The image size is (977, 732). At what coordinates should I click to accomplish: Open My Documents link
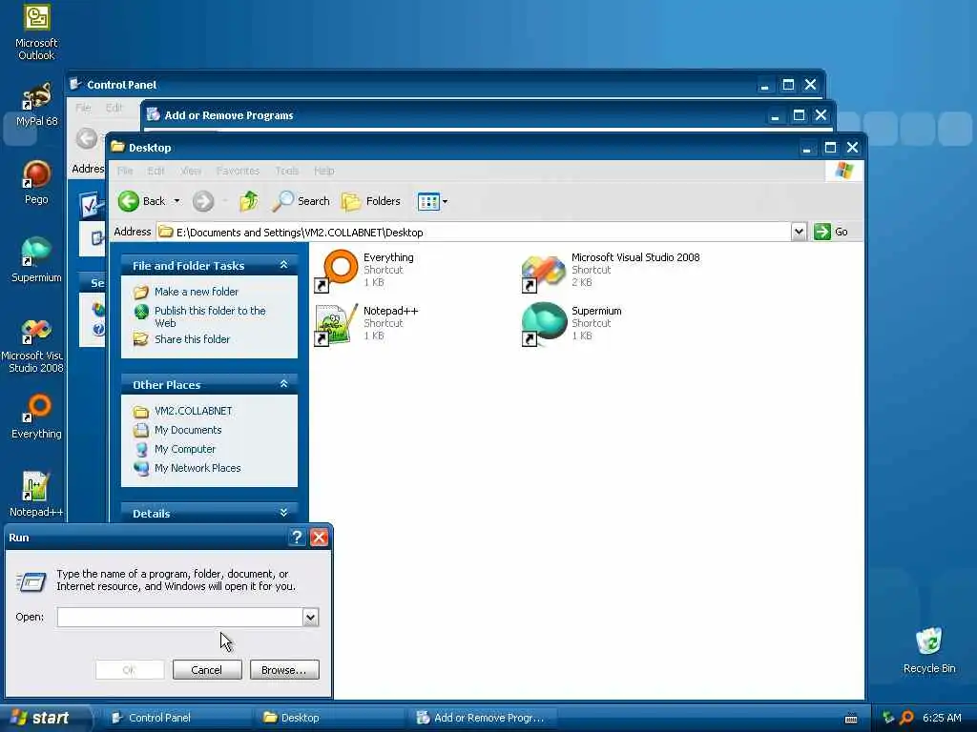point(188,430)
